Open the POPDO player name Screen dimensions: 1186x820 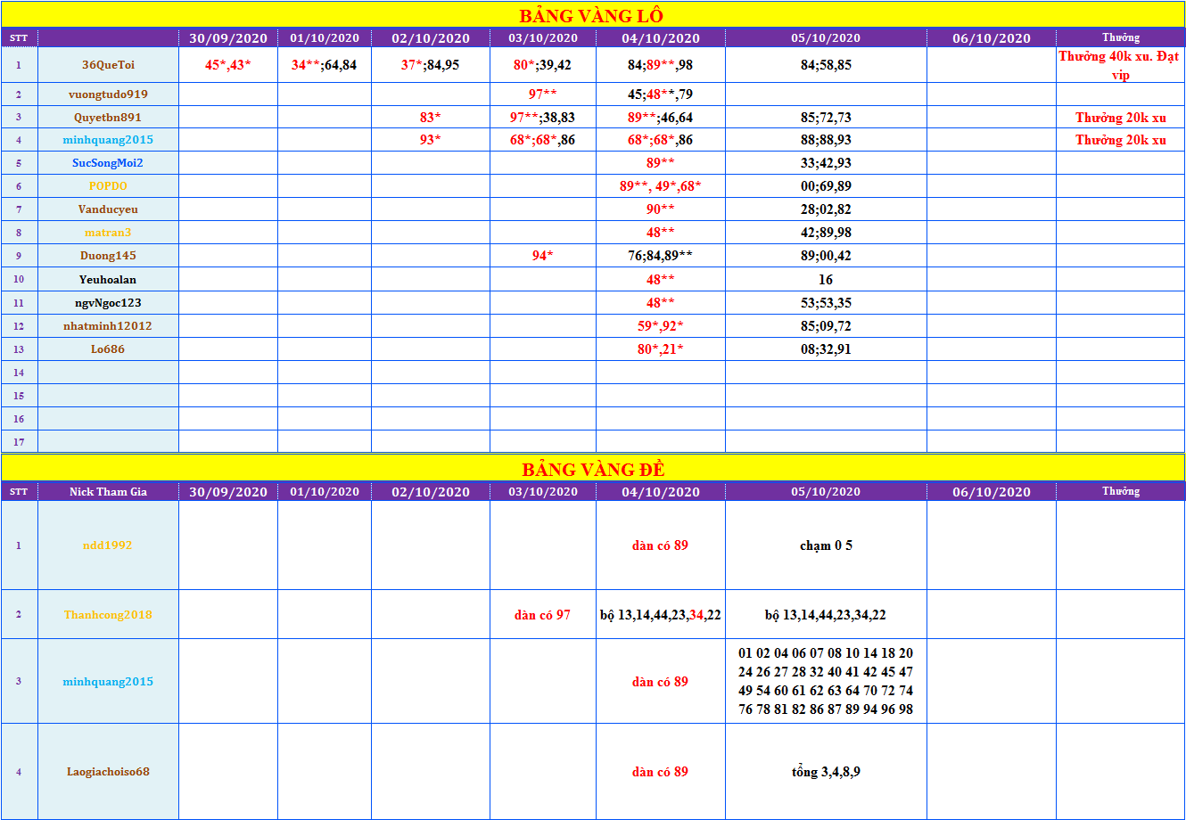[108, 186]
